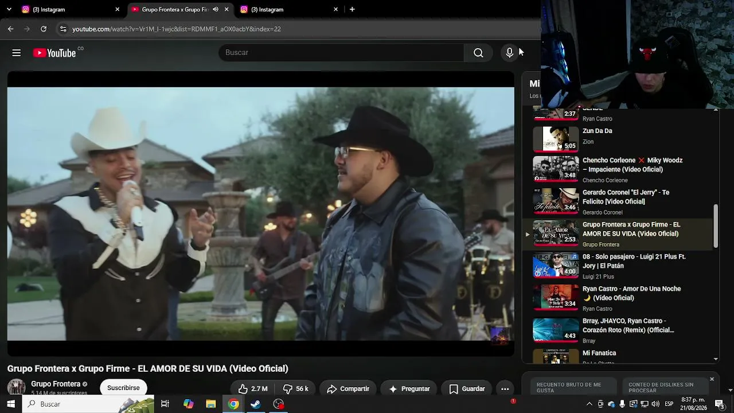
Task: Share the video with Compartir
Action: coord(348,389)
